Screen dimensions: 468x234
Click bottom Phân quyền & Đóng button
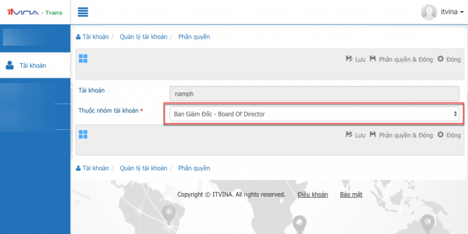pos(401,135)
